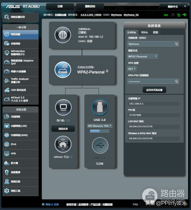Click the PIN 码 value 37707408
The width and height of the screenshot is (191, 210).
[135, 115]
